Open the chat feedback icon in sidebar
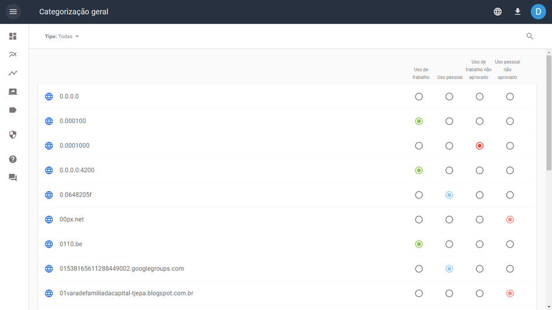 [13, 177]
